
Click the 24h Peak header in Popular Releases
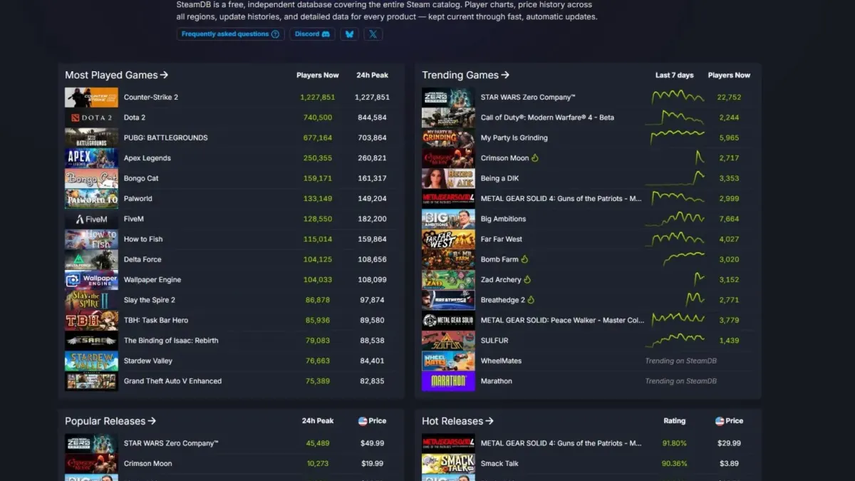pos(318,421)
